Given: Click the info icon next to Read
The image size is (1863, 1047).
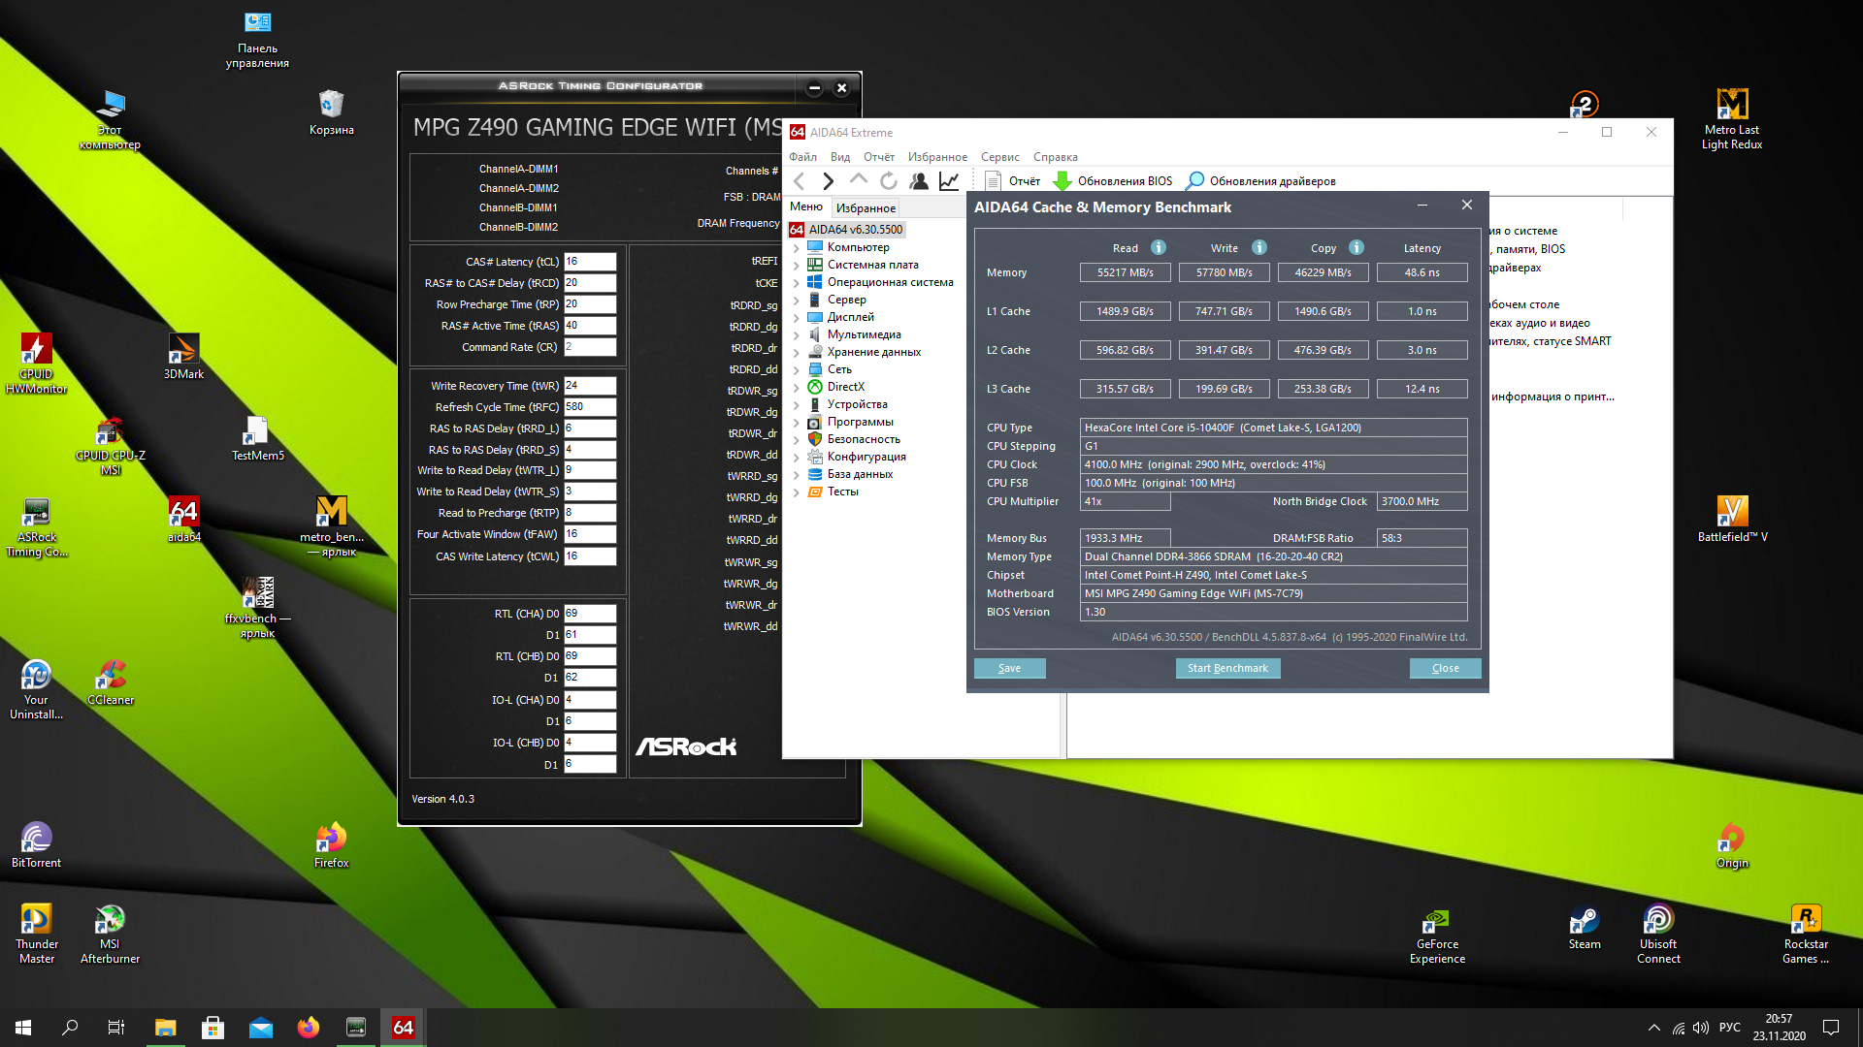Looking at the screenshot, I should [1159, 247].
